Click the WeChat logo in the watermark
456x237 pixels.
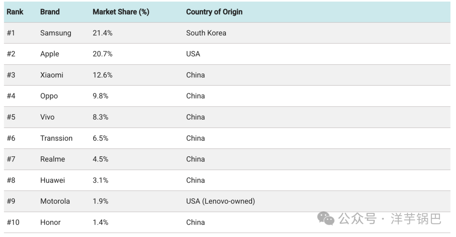326,218
